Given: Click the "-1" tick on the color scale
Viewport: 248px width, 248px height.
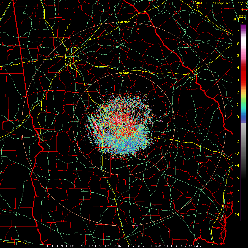Looking at the screenshot, I should click(237, 129).
